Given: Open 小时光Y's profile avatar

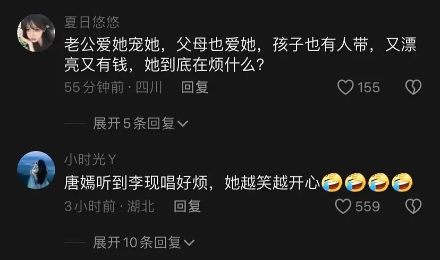Looking at the screenshot, I should click(x=36, y=170).
